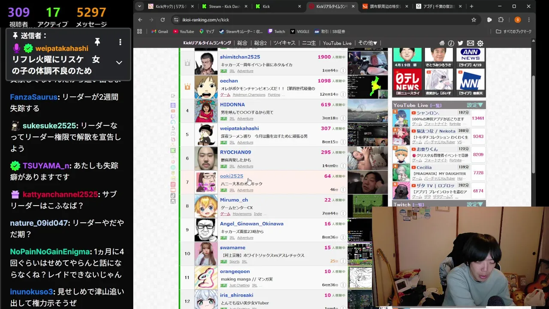Open the apps grid in bookmarks bar
Viewport: 549px width, 309px height.
point(139,31)
